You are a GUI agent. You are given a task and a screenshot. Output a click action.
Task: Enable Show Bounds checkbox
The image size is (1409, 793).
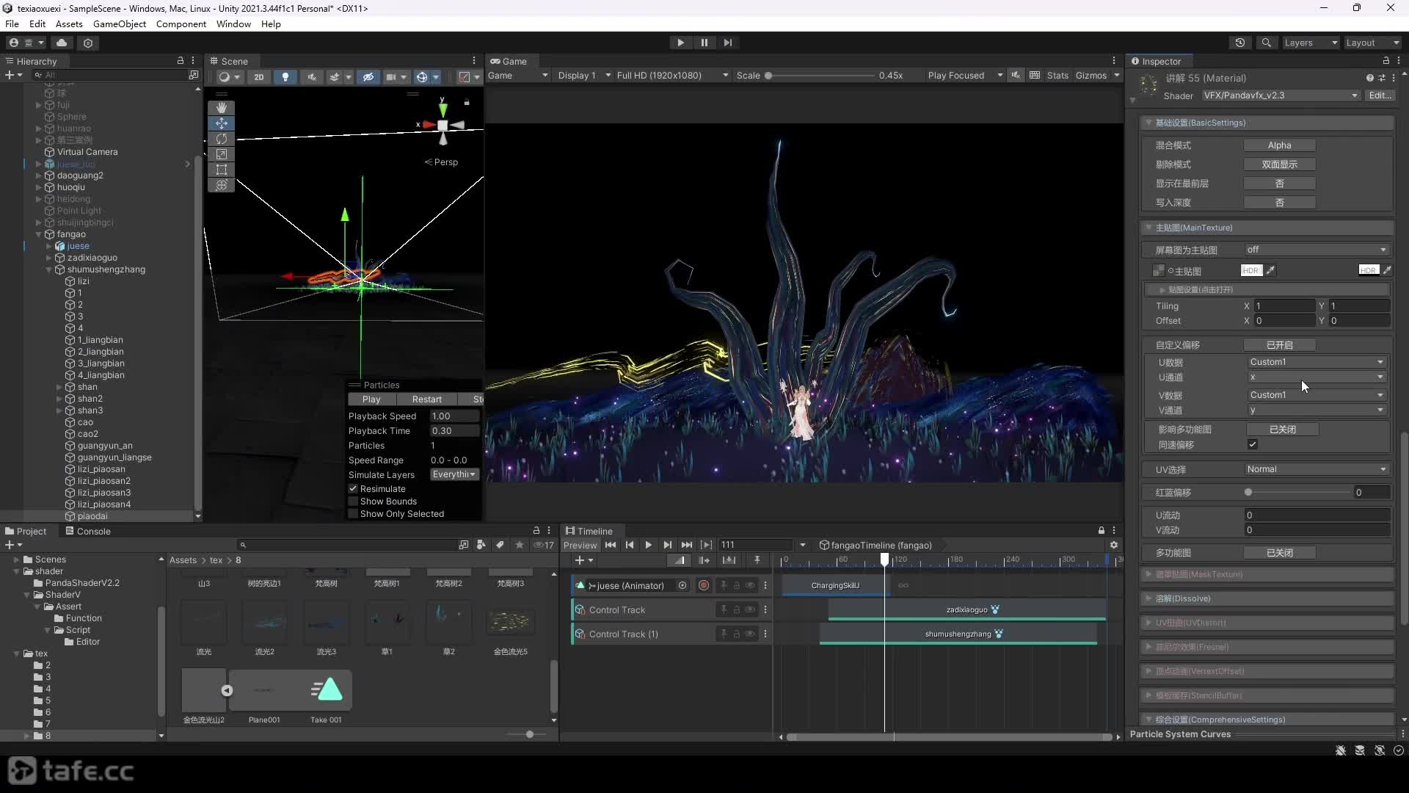pyautogui.click(x=353, y=501)
